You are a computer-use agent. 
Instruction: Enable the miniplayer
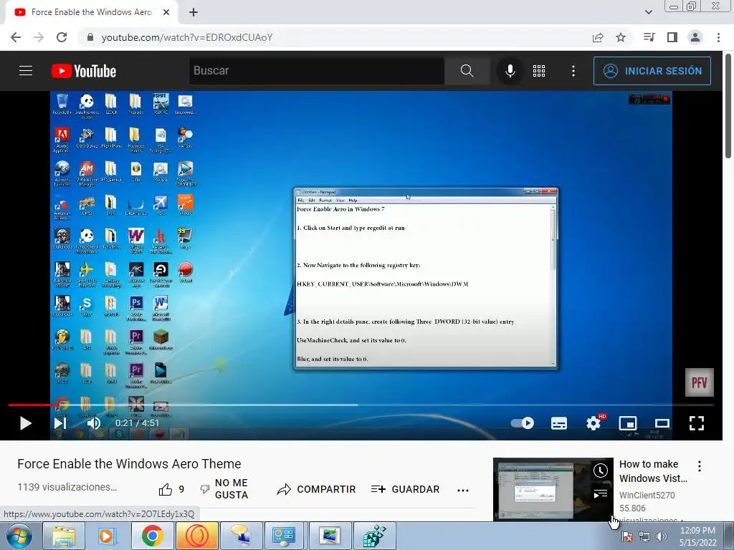coord(628,423)
